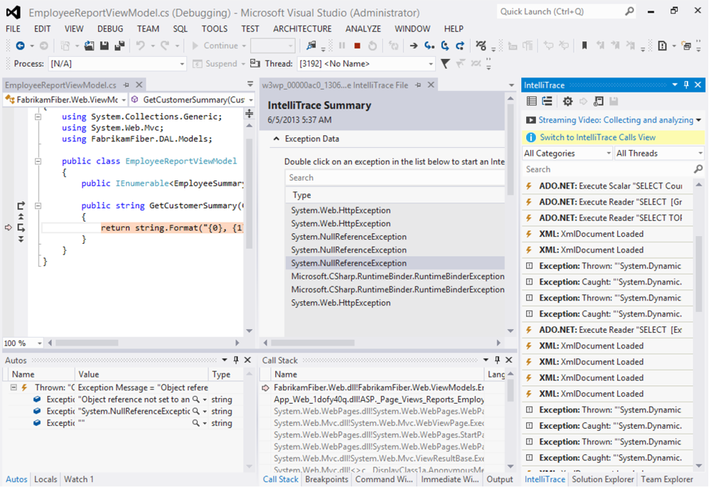The image size is (711, 487).
Task: Click Streaming Video: Collecting and analyzing link
Action: coord(615,120)
